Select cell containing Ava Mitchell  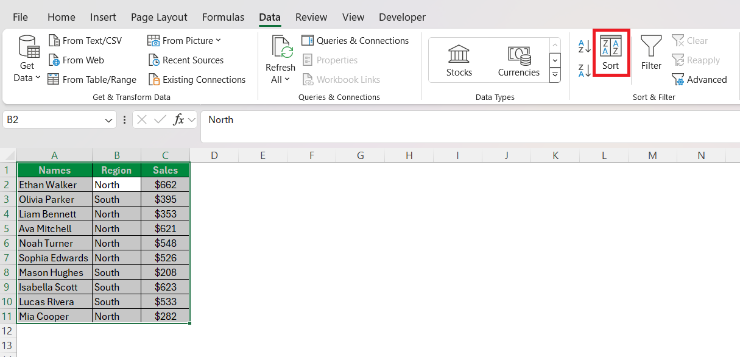[55, 228]
